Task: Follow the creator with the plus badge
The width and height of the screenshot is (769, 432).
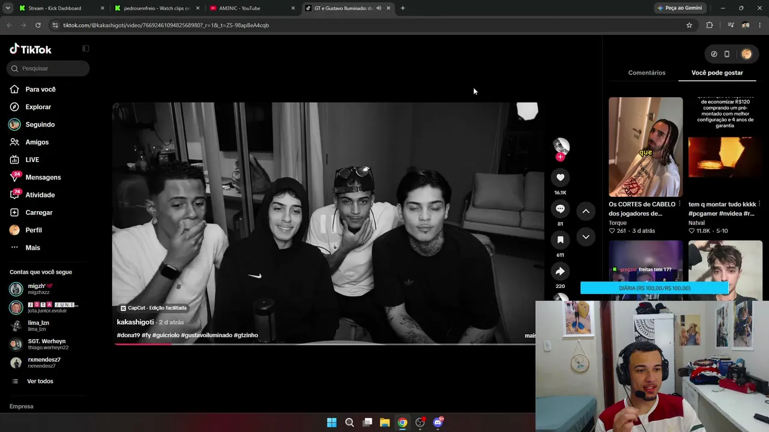Action: 560,157
